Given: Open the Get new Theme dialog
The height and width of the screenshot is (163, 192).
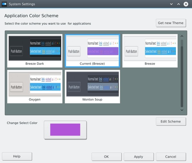Looking at the screenshot, I should click(x=171, y=23).
